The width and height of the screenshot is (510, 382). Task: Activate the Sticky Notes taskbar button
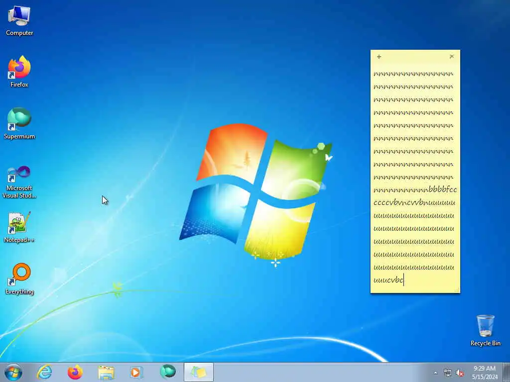click(x=199, y=372)
